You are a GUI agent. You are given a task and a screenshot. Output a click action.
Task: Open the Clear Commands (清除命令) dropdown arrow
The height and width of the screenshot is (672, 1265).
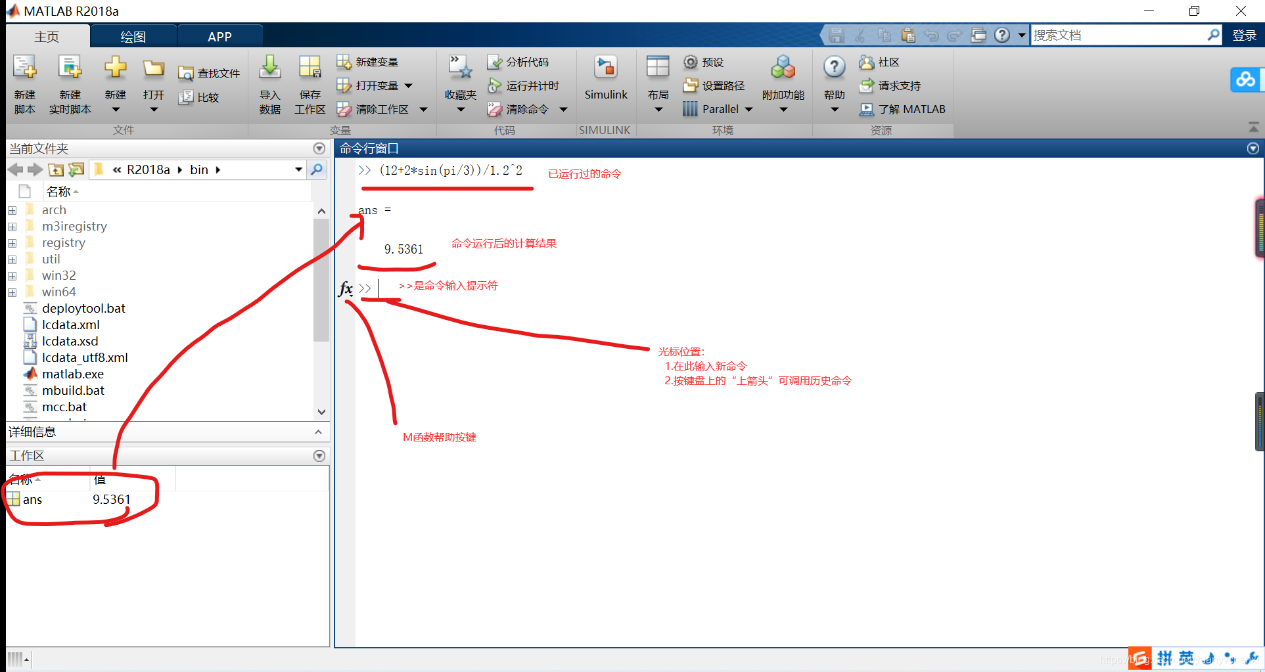pos(563,110)
